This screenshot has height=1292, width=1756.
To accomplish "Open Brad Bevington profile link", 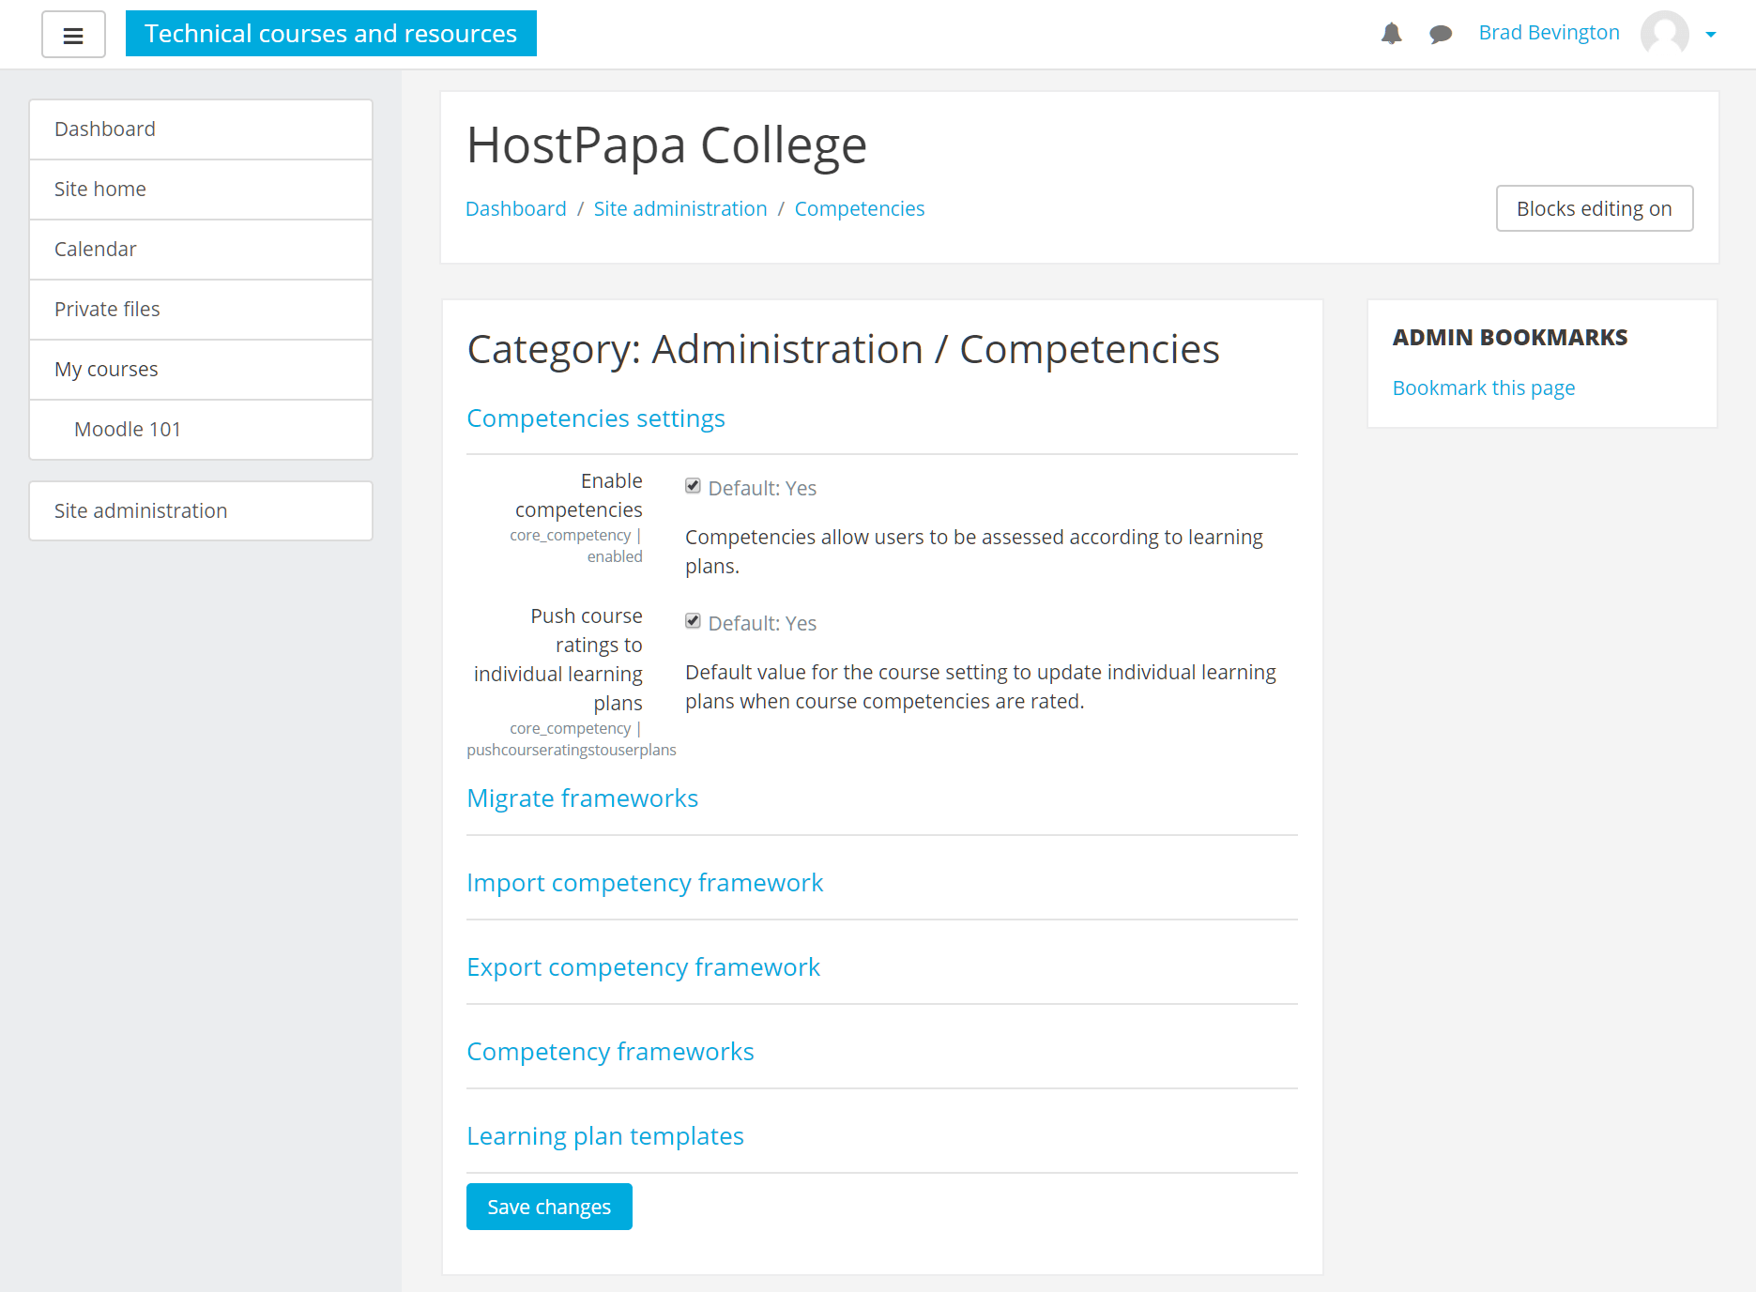I will pyautogui.click(x=1549, y=33).
